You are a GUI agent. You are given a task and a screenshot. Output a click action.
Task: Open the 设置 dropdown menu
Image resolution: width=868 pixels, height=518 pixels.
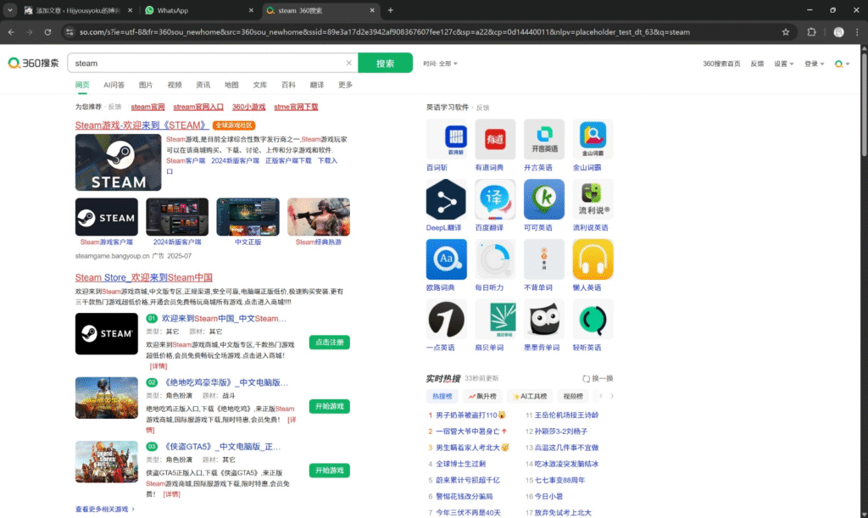coord(784,64)
